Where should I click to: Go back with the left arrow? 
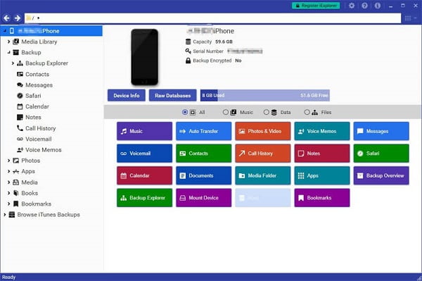click(x=7, y=18)
